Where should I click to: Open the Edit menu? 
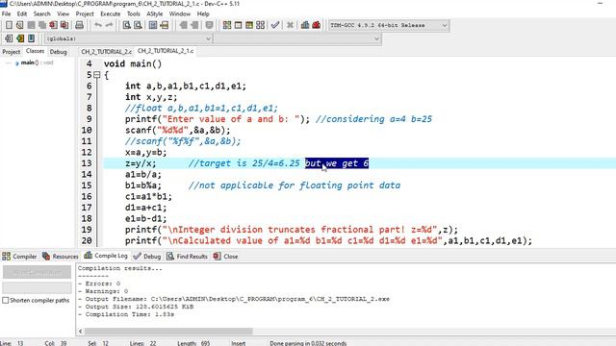coord(22,13)
